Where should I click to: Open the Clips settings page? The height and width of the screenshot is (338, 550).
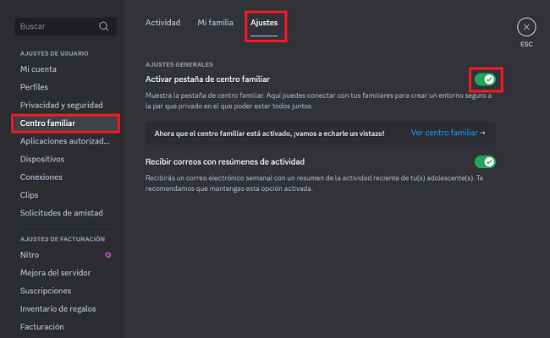click(x=30, y=195)
